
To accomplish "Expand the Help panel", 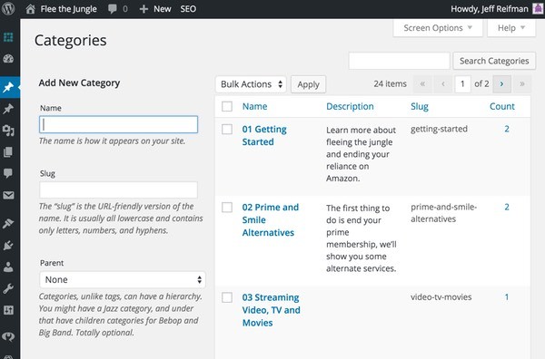I will coord(511,28).
